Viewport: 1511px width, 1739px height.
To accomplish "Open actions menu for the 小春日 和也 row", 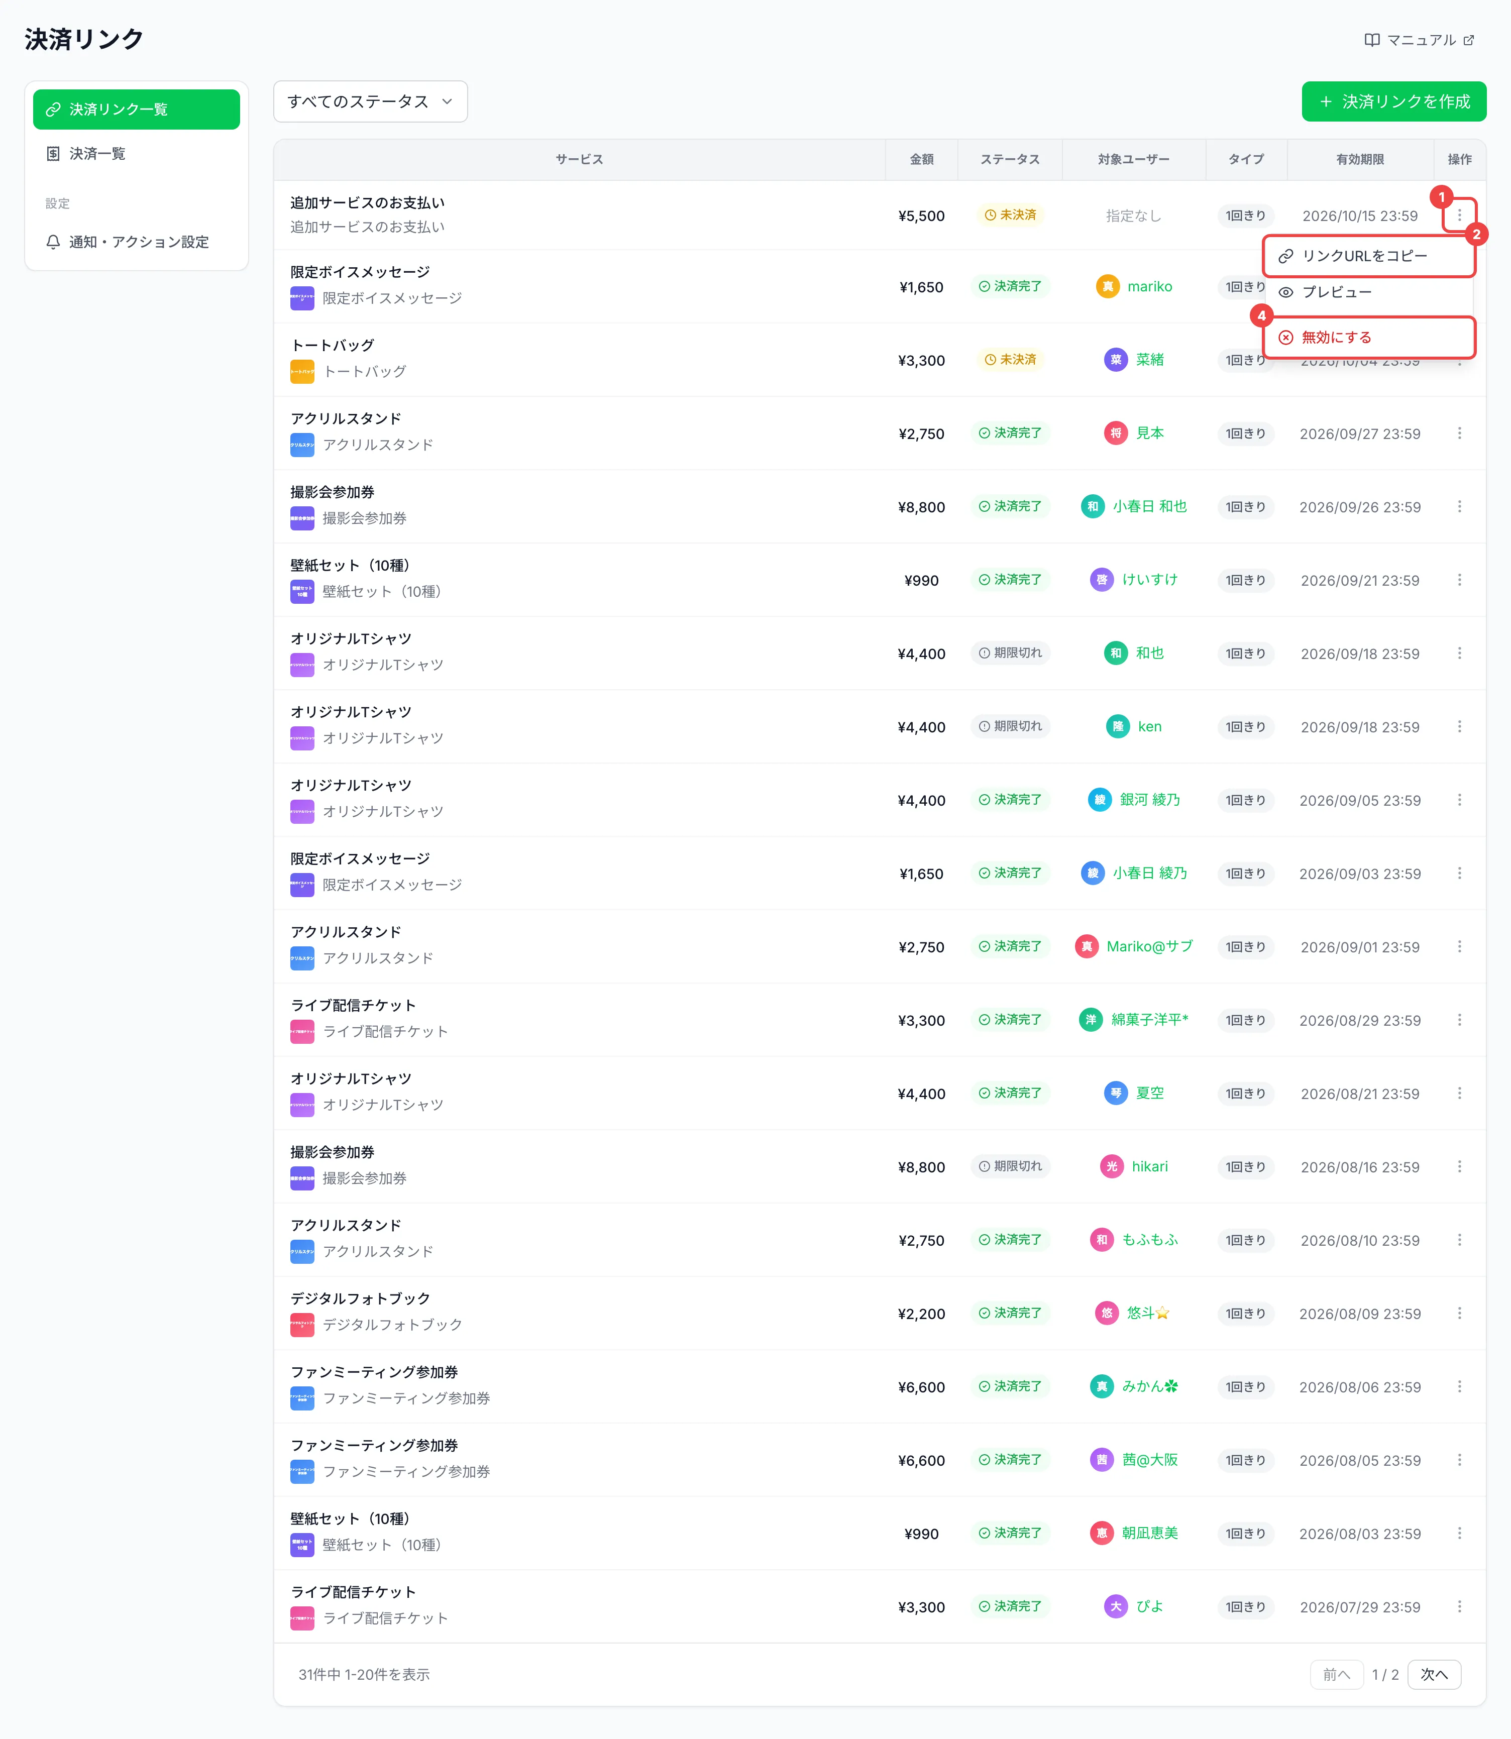I will 1459,507.
